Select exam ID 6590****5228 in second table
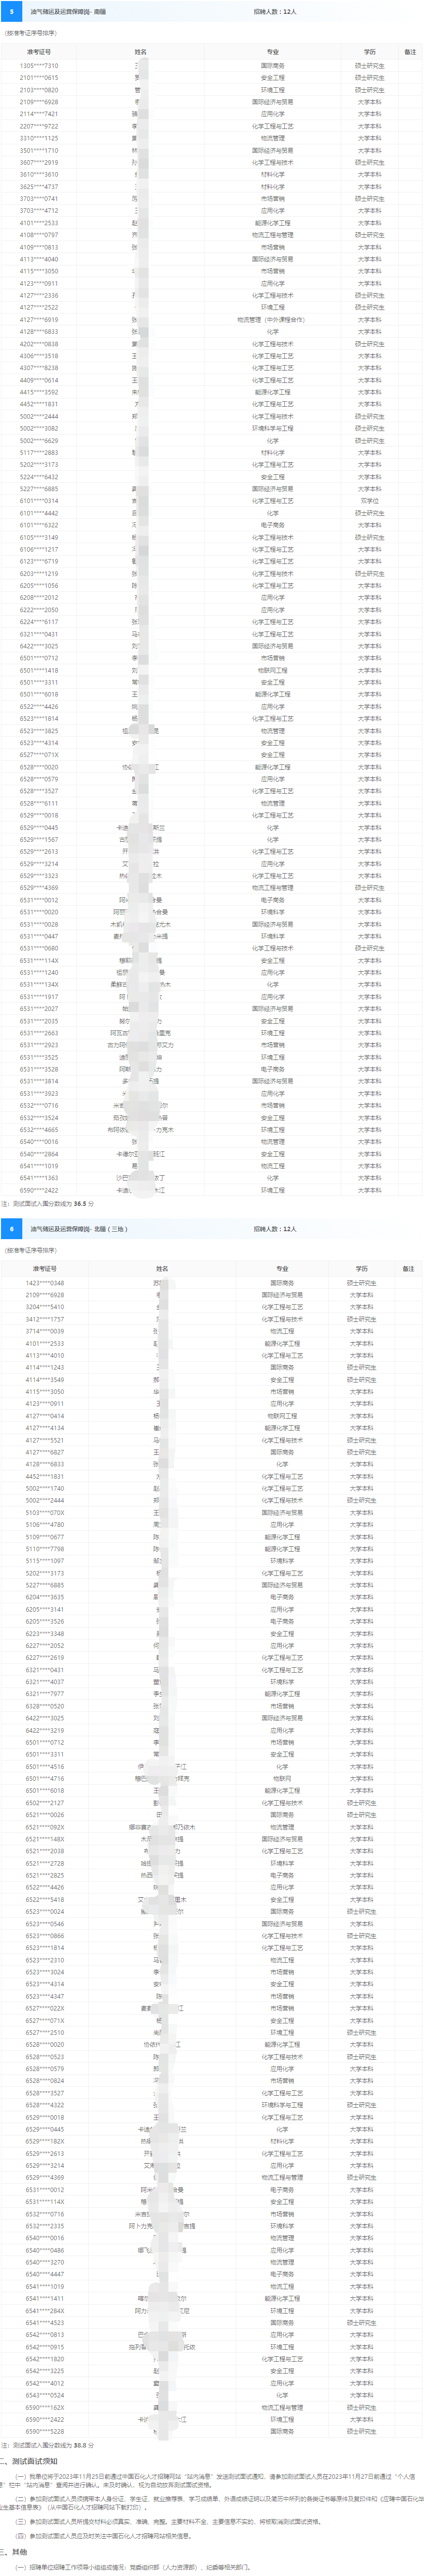 pos(45,2432)
